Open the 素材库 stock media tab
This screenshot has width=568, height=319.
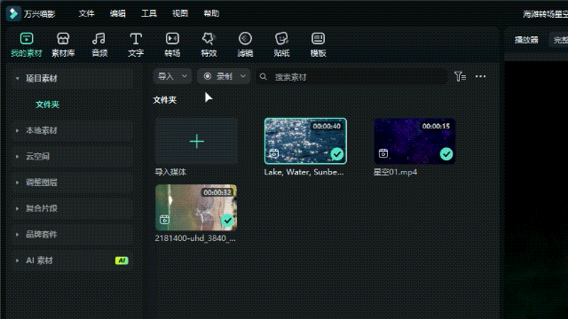click(x=63, y=44)
